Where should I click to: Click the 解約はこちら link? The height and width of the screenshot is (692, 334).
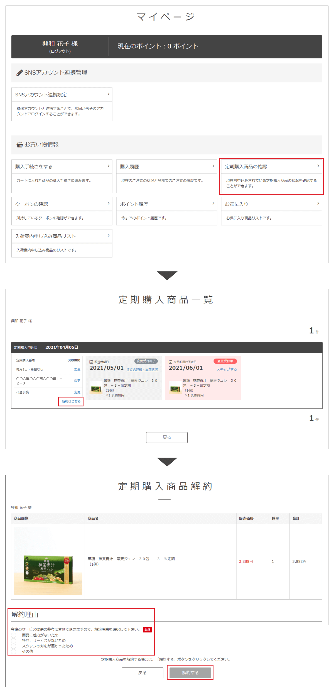71,401
